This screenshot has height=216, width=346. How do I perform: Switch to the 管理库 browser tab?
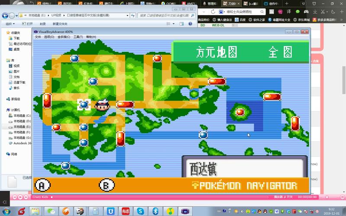click(210, 3)
